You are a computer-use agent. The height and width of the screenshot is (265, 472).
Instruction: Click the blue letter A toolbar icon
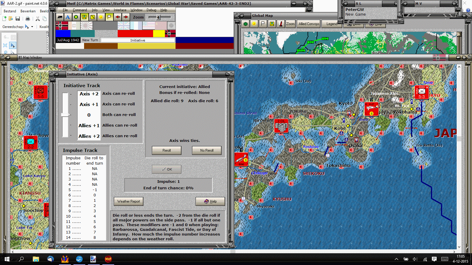[68, 17]
